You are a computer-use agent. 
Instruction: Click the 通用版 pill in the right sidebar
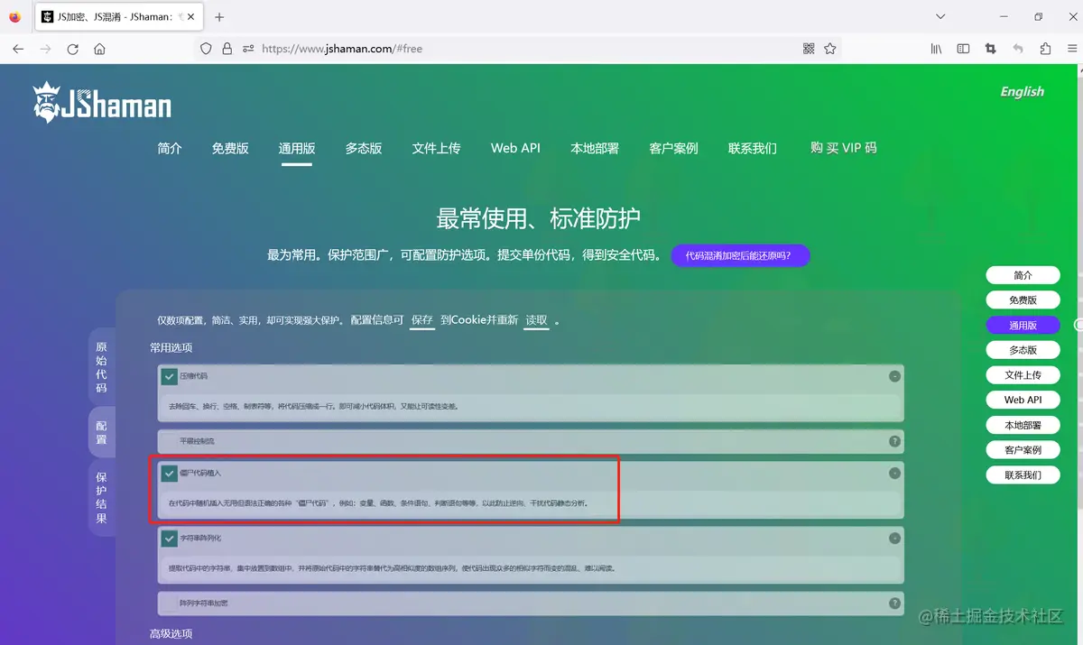click(x=1023, y=326)
